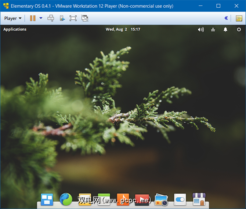The height and width of the screenshot is (209, 246).
Task: Launch the Mail app from the dock
Action: pyautogui.click(x=85, y=199)
